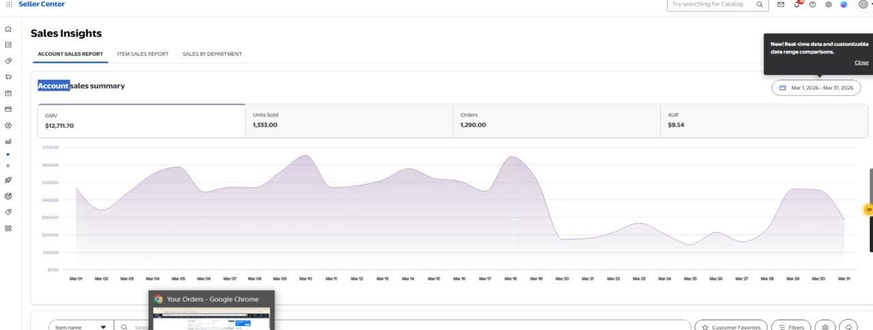Open the Mar 1 - Mar 31, 2026 date range picker

click(x=816, y=88)
